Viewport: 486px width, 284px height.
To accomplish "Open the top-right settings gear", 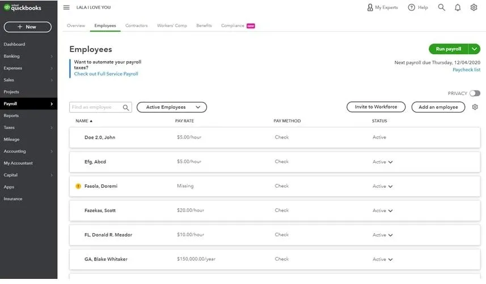I will point(474,7).
